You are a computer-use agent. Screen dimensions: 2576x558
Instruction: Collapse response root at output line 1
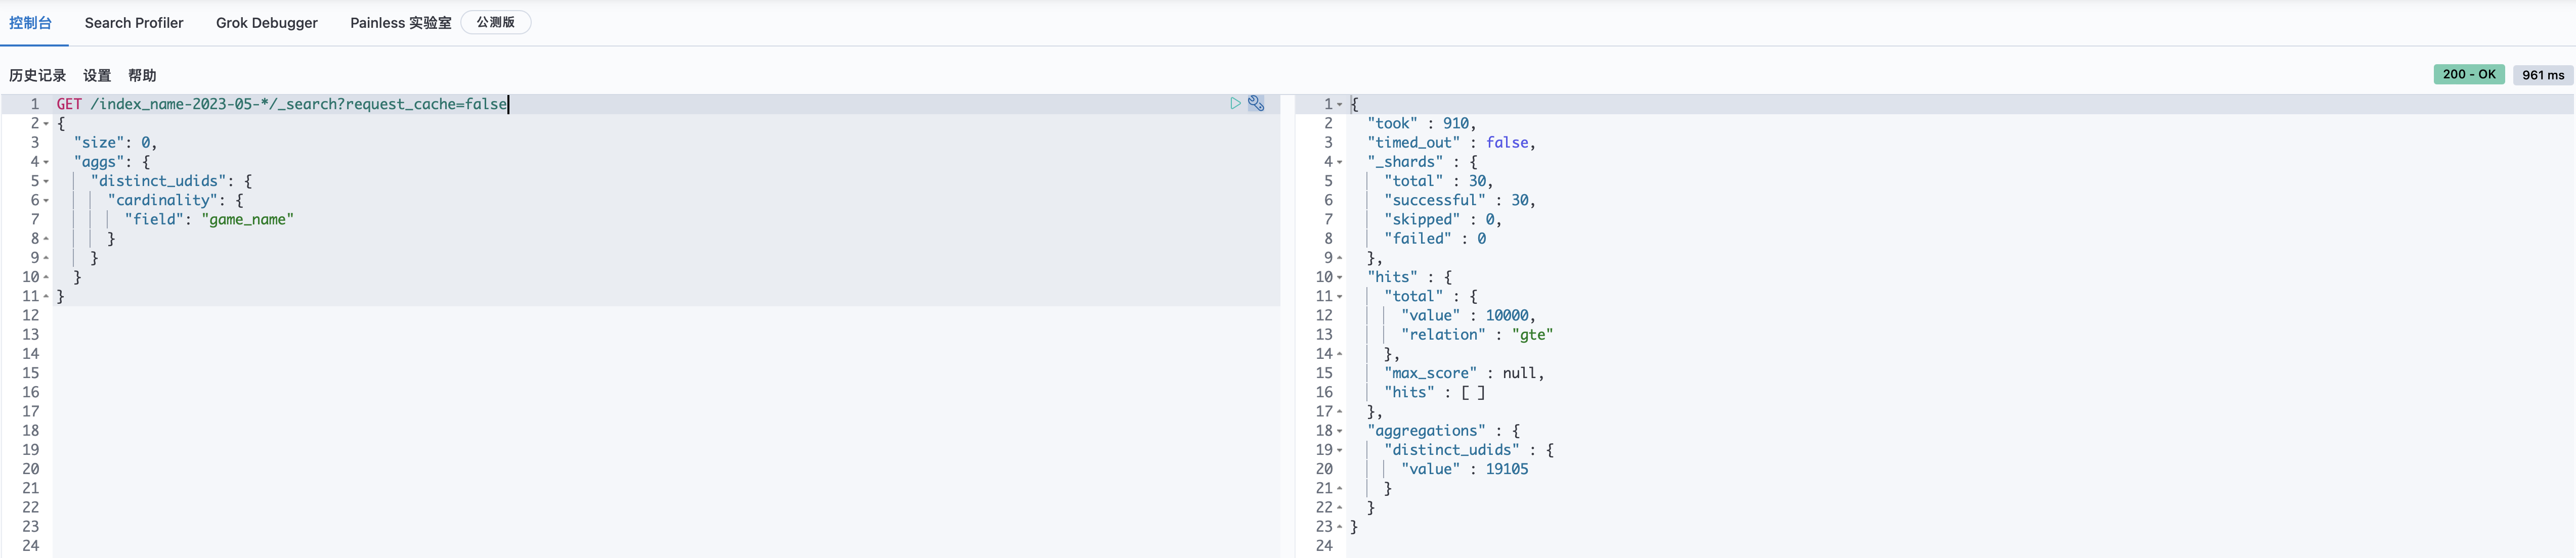point(1340,105)
